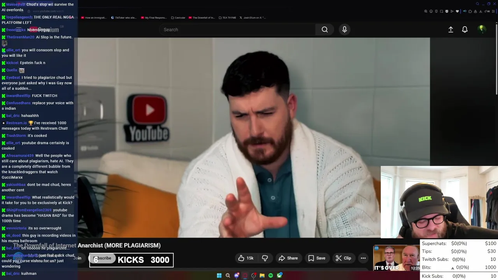Click chat username 'EyeBeat'
The width and height of the screenshot is (498, 280).
click(x=13, y=78)
